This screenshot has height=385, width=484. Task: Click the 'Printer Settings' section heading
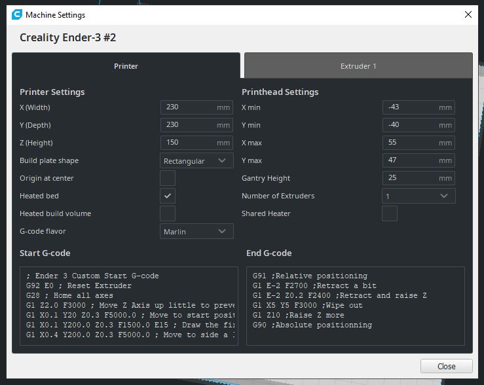click(52, 92)
